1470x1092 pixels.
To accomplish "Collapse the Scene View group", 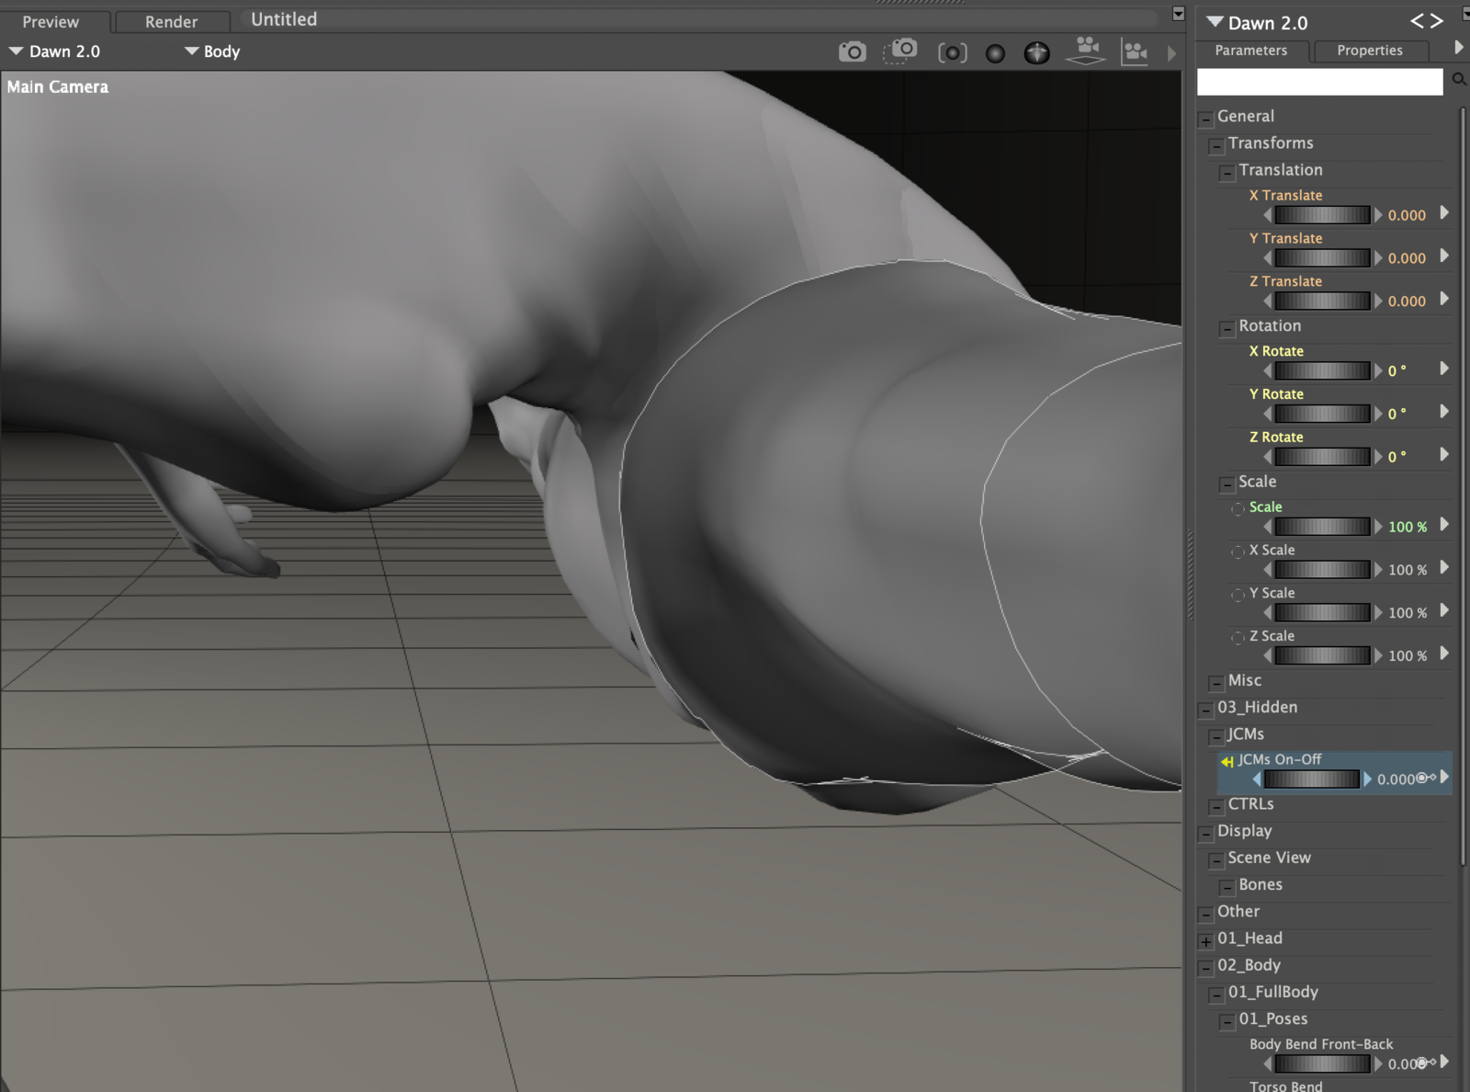I will (x=1216, y=860).
